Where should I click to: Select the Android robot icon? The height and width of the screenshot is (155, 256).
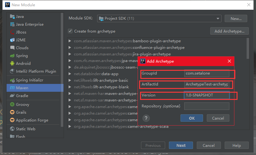pos(12,63)
